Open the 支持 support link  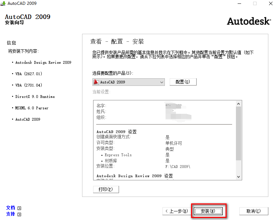[11, 214]
